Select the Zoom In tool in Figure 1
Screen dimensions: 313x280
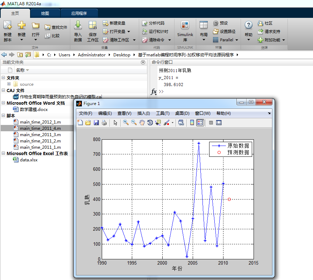pos(126,122)
